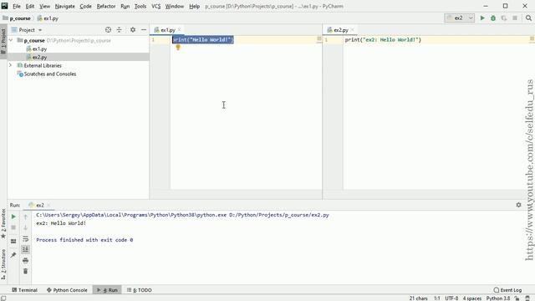The height and width of the screenshot is (301, 535).
Task: Start debugging with the bug icon
Action: [493, 18]
